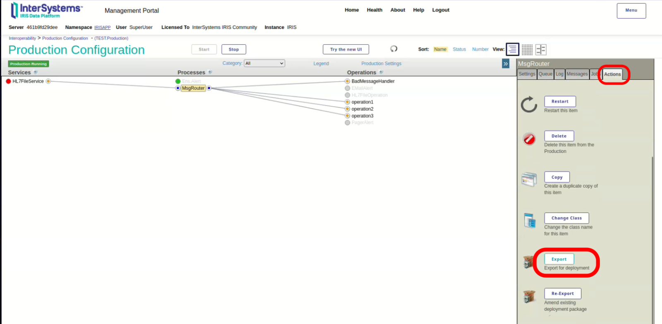
Task: Open Production Configuration breadcrumb link
Action: (65, 38)
